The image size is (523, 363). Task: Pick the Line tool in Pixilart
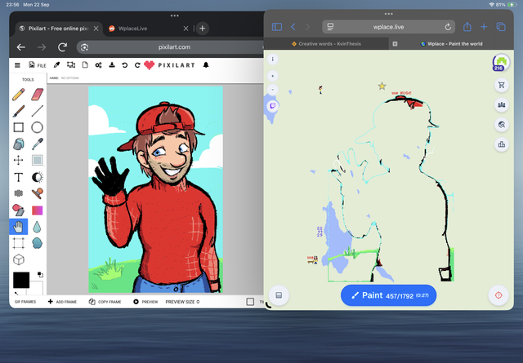pos(37,111)
